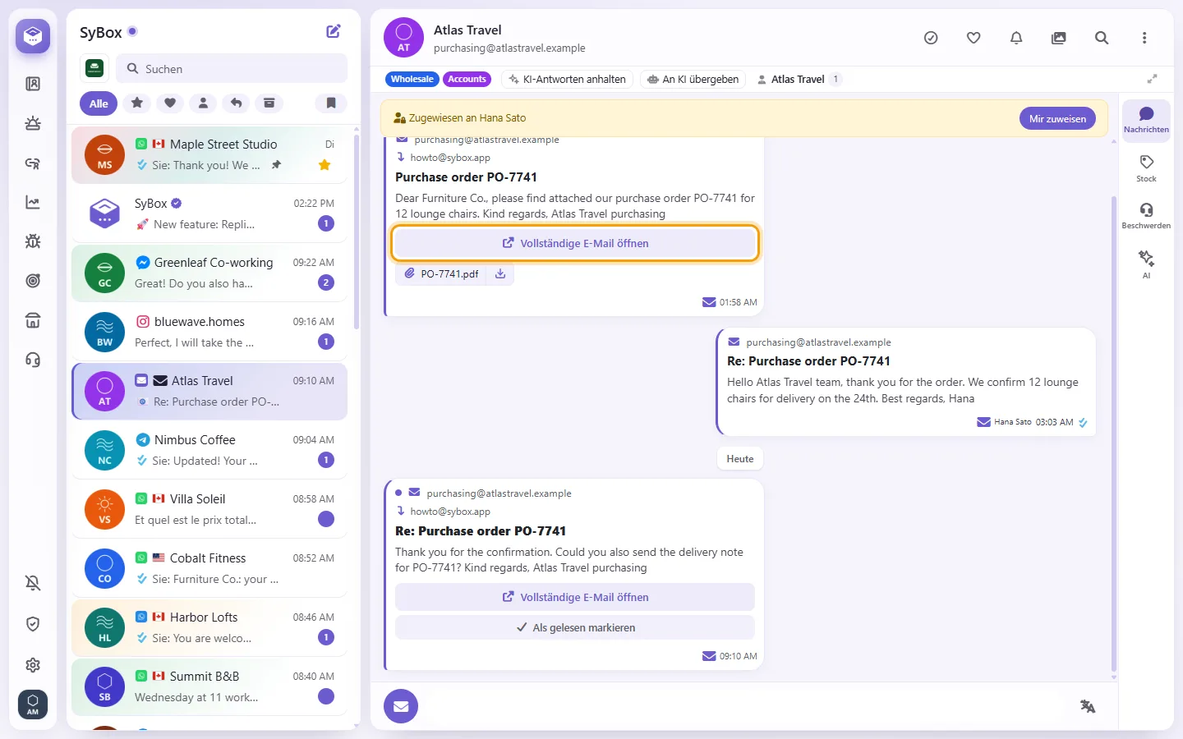The image size is (1183, 739).
Task: Mark latest email Als gelesen markieren
Action: 575,627
